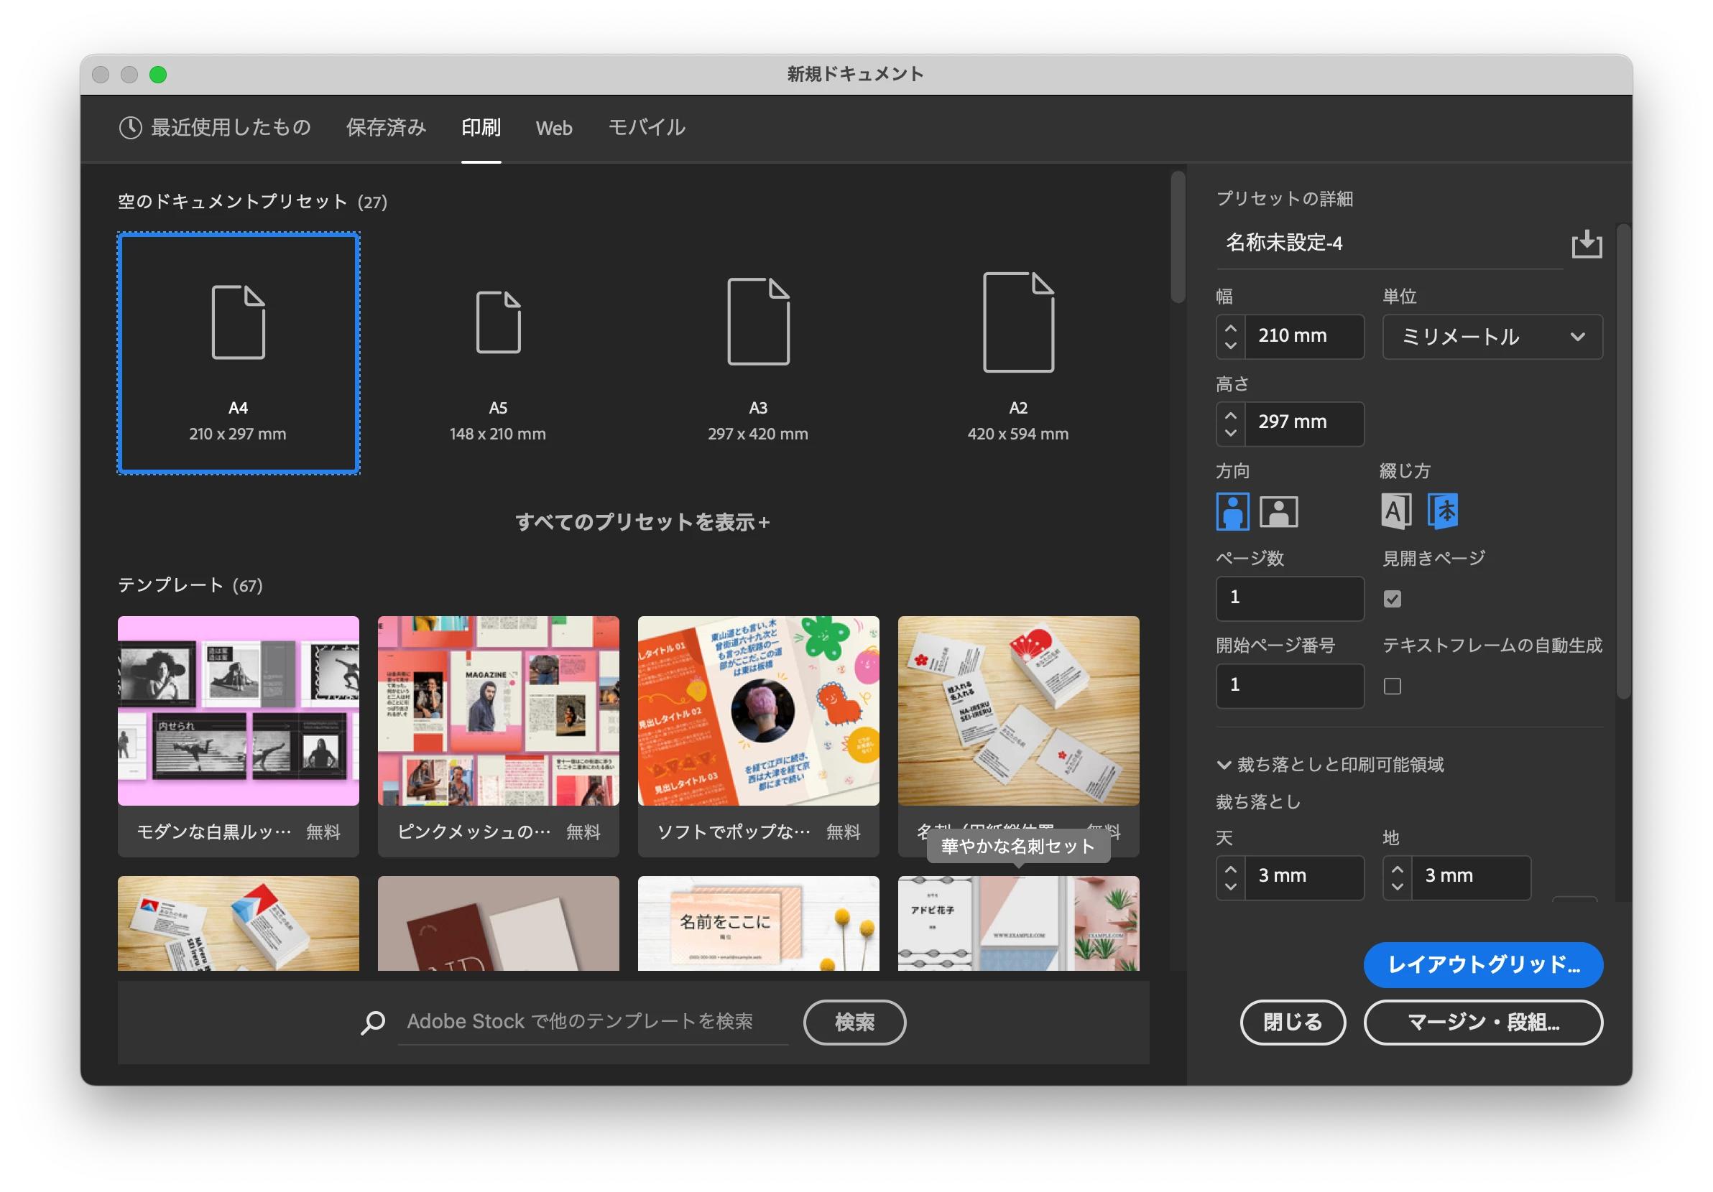Collapse 裁ち落としと印刷可能領域 section

pos(1224,765)
